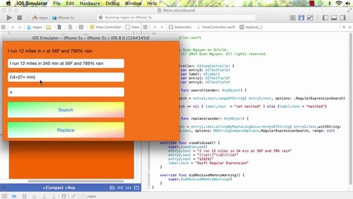Viewport: 353px width, 199px height.
Task: Open the File menu
Action: tap(57, 3)
